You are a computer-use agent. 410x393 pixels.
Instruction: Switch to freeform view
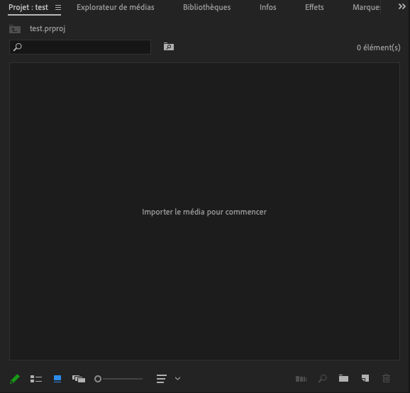(x=79, y=379)
